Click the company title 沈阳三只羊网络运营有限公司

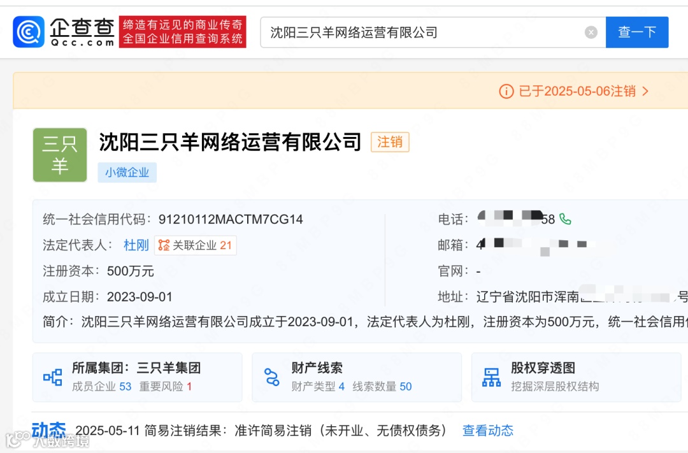(231, 142)
